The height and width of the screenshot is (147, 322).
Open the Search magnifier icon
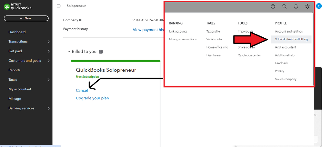pos(285,6)
